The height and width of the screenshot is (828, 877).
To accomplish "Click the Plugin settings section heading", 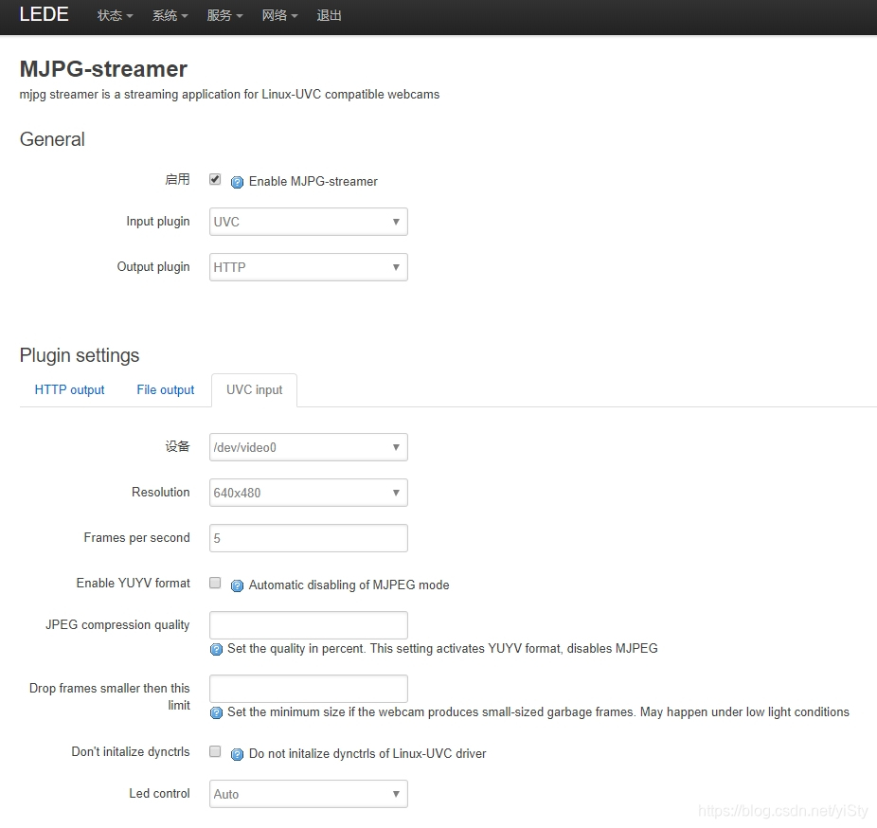I will click(80, 356).
